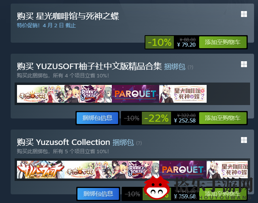Click Windows icon in Yuzusoft Collection box

click(244, 140)
